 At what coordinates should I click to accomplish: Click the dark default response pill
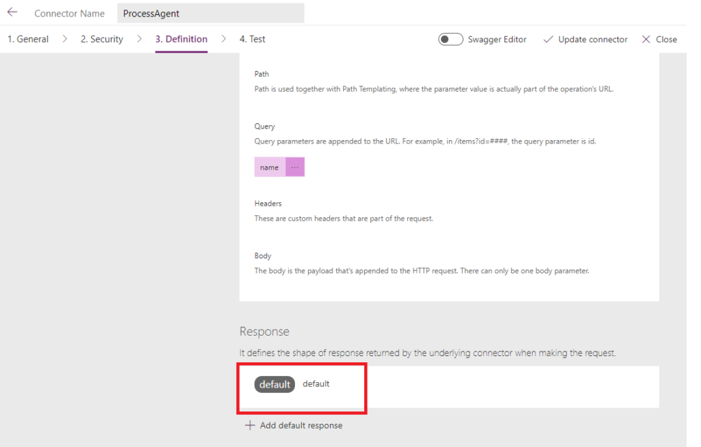click(274, 384)
